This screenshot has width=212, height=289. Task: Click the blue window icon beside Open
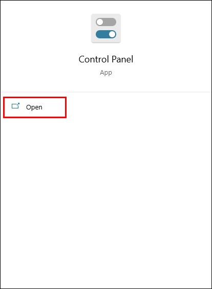tap(15, 106)
